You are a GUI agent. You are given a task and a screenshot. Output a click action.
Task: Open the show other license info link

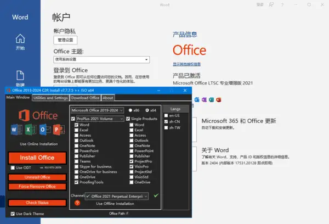[187, 64]
